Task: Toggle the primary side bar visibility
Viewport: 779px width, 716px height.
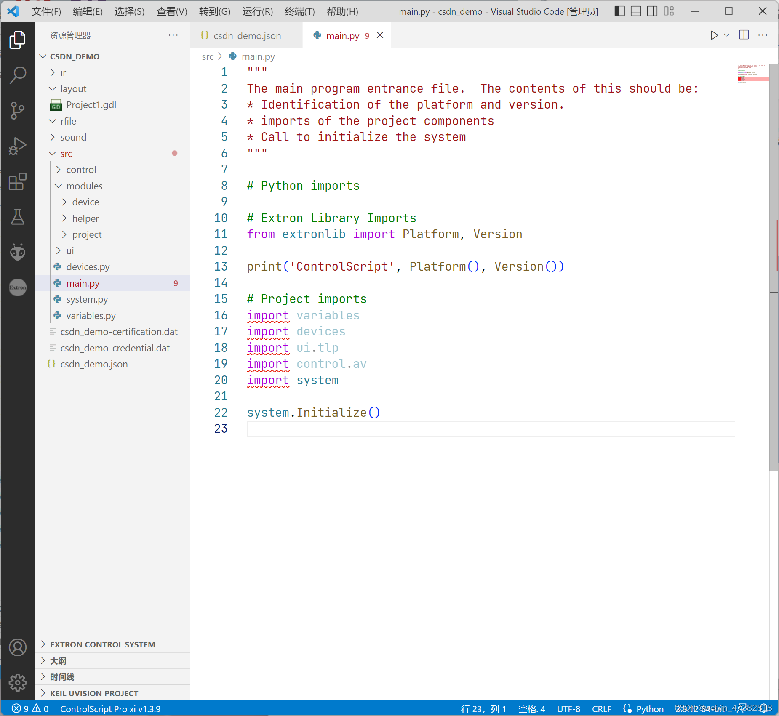Action: pyautogui.click(x=619, y=11)
